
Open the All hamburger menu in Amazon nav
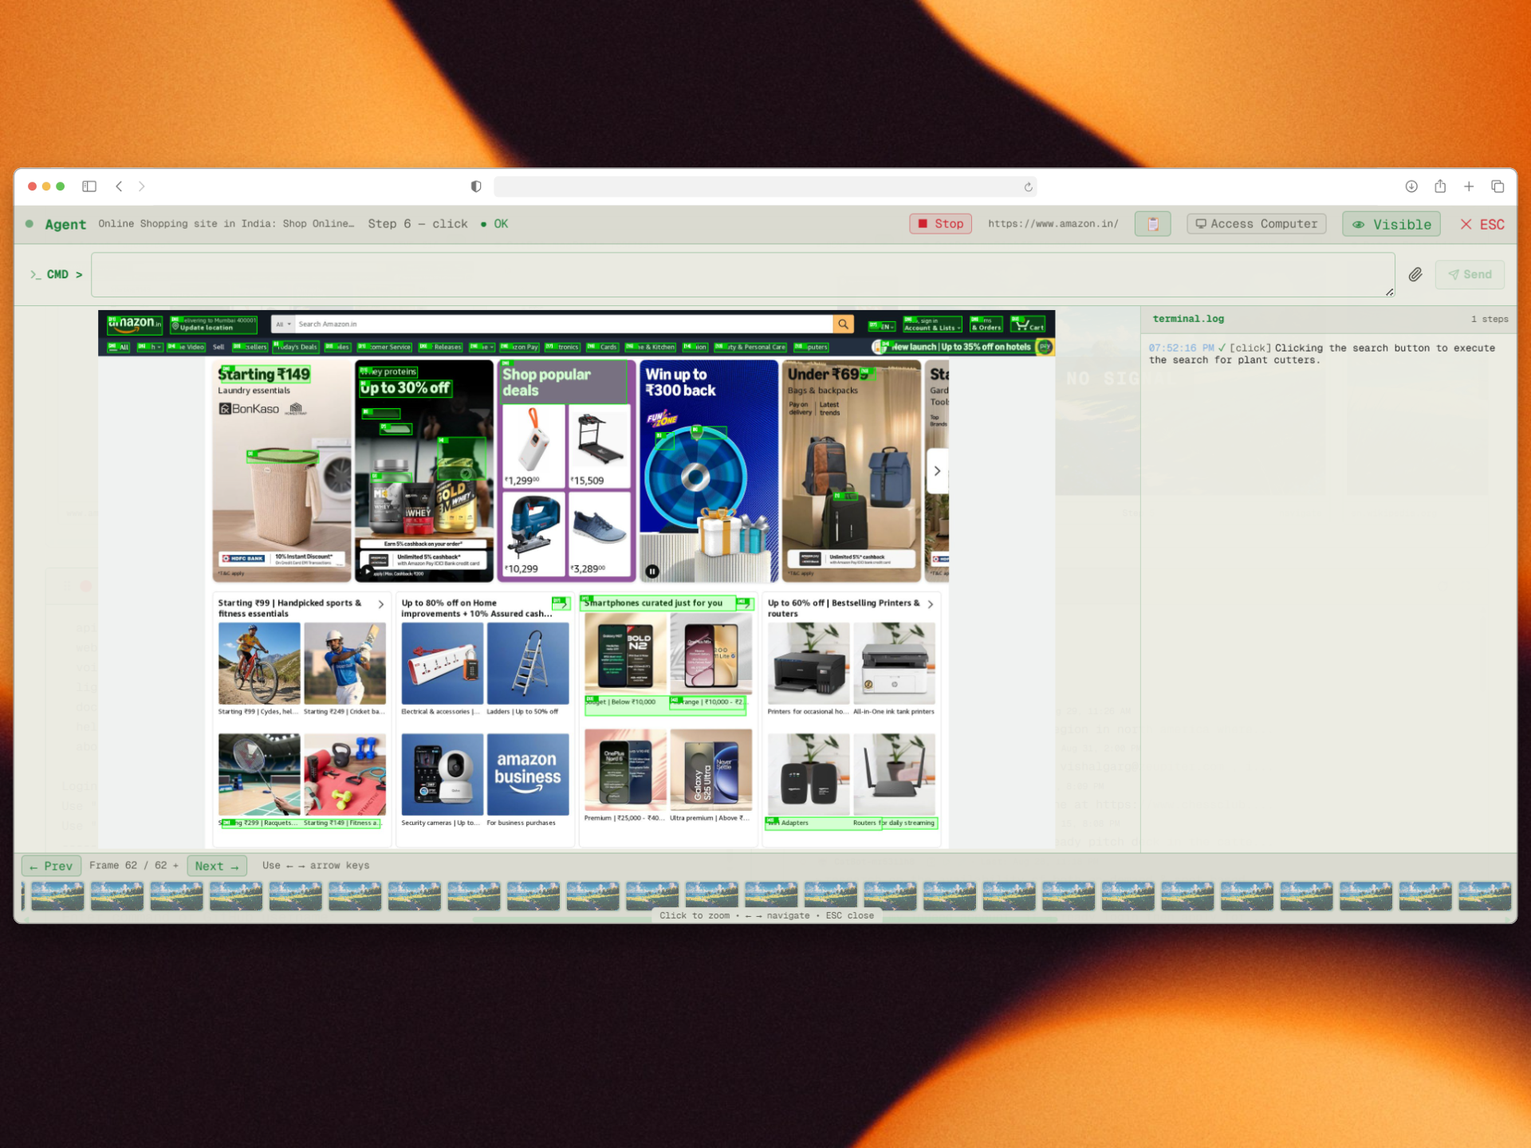coord(118,347)
